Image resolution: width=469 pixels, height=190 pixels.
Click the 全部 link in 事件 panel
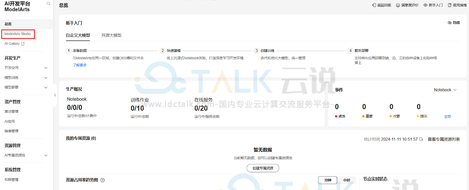pos(448,116)
